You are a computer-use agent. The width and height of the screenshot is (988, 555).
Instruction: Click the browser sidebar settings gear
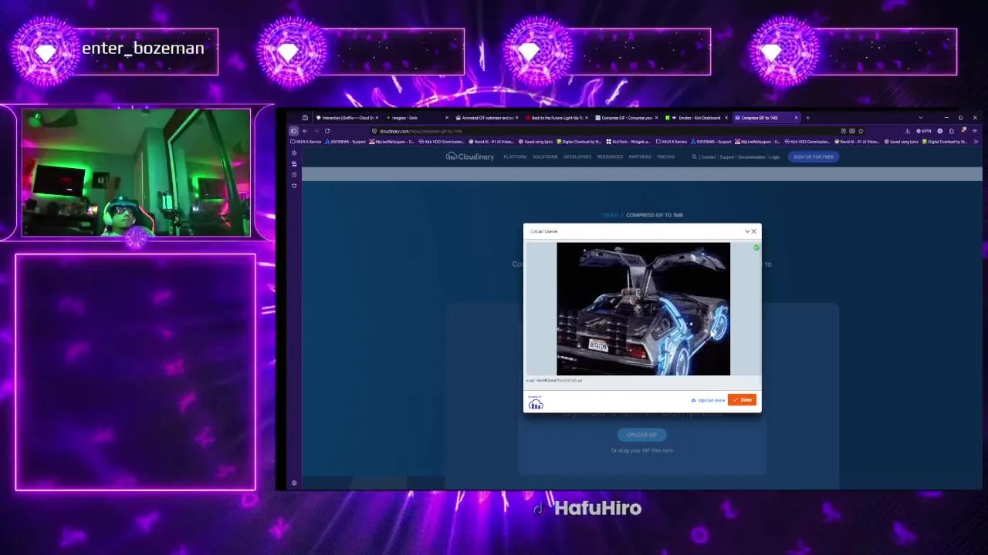click(x=294, y=483)
